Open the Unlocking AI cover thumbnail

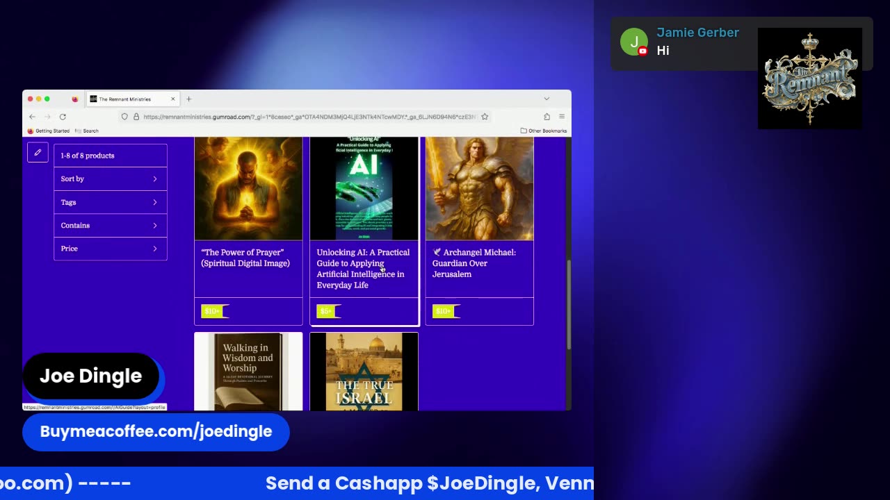(364, 188)
